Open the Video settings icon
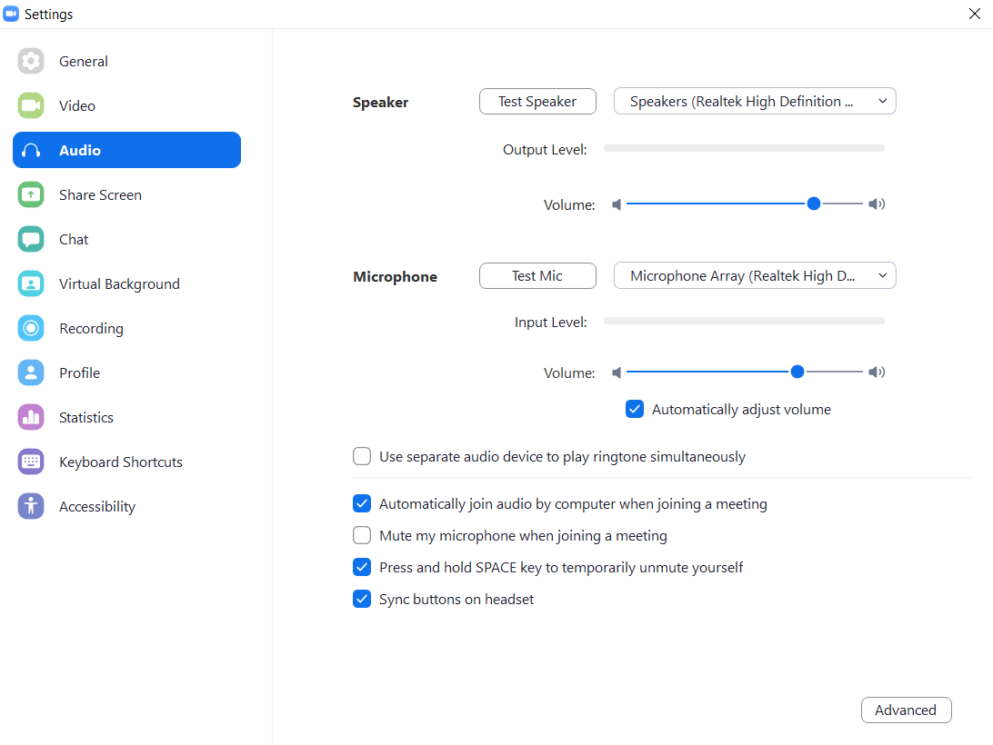Screen dimensions: 993x745 pos(31,105)
